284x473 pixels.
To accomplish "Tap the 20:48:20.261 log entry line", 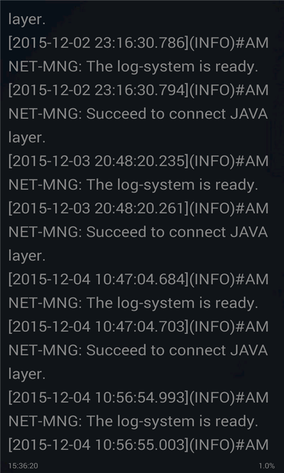I will point(138,209).
